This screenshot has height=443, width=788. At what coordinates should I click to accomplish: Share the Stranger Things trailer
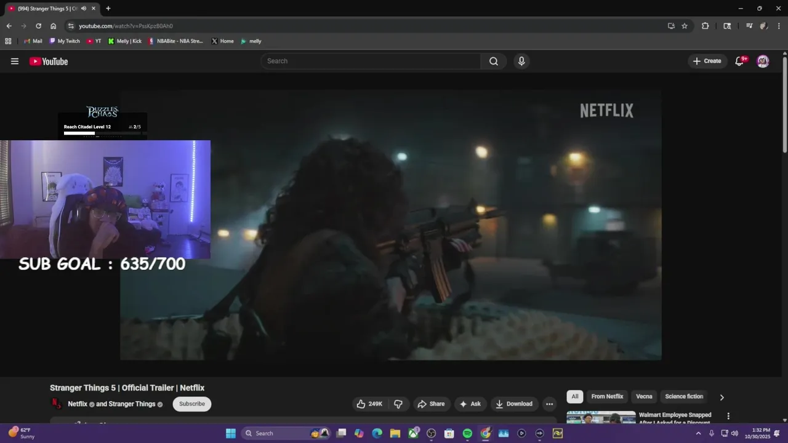click(x=431, y=404)
